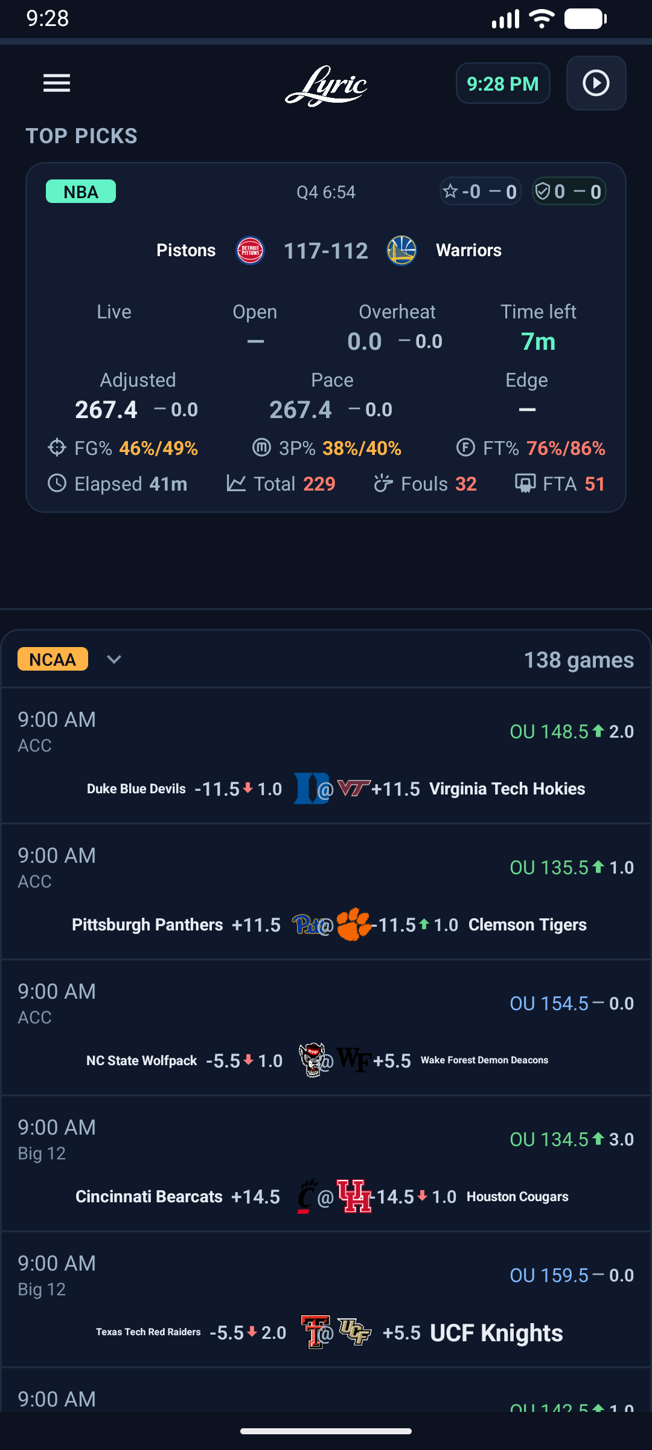
Task: Click the Elapsed time clock icon
Action: click(x=56, y=483)
